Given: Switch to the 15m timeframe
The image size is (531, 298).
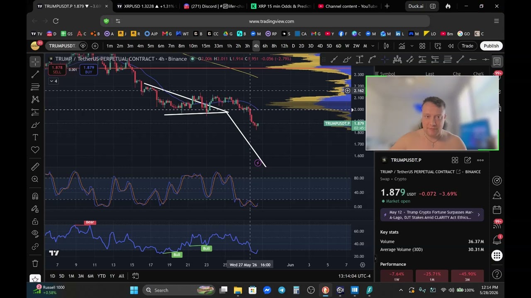Looking at the screenshot, I should tap(206, 46).
